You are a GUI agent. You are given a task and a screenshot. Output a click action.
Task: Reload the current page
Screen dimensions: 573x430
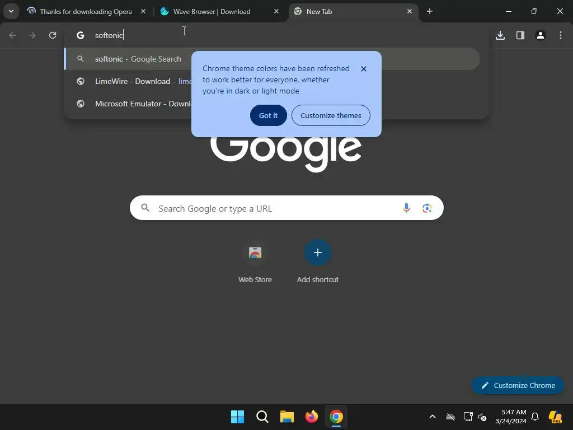(53, 35)
